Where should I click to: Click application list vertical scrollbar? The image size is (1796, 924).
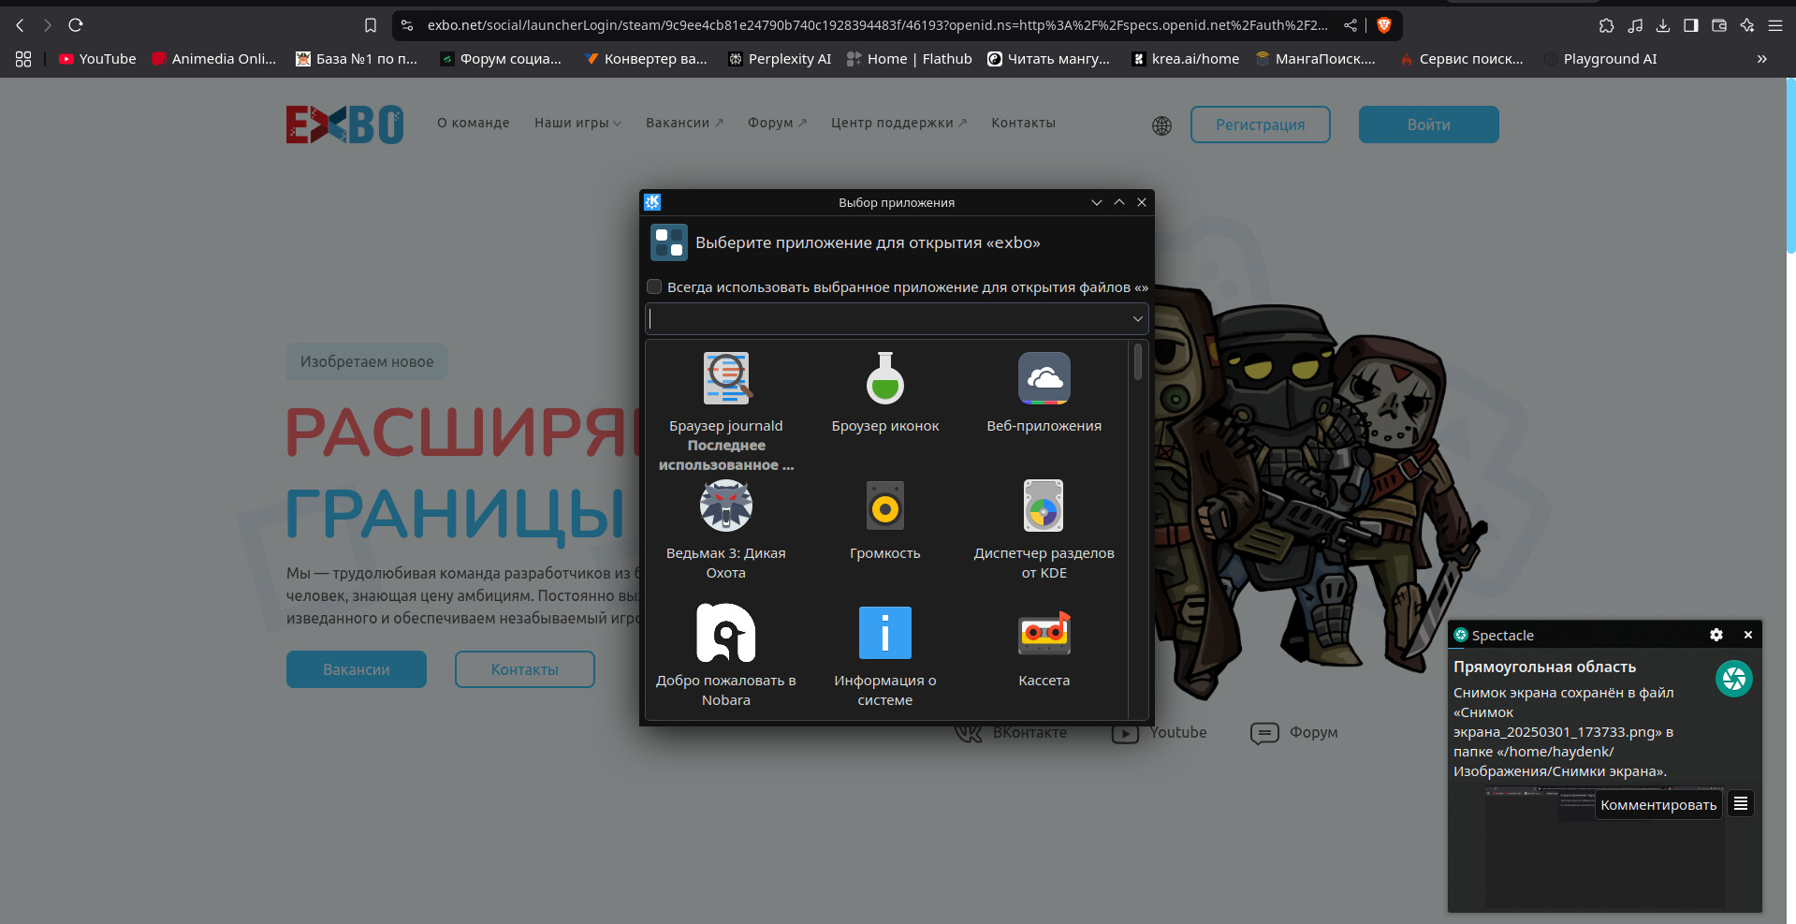coord(1137,361)
